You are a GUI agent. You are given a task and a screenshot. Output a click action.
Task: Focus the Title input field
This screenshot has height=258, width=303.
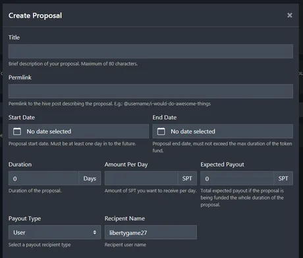(x=151, y=51)
